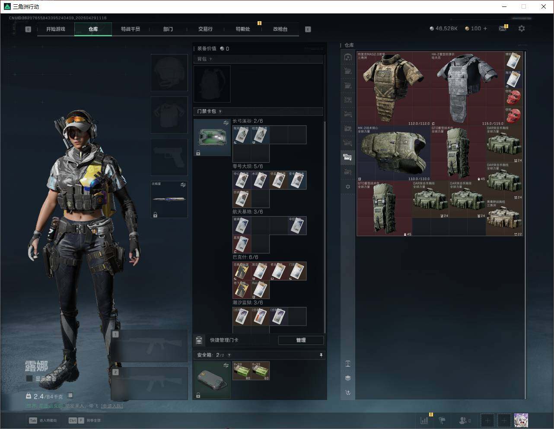Switch to the 改枪台 tab
Screen dimensions: 554x429
[x=280, y=29]
